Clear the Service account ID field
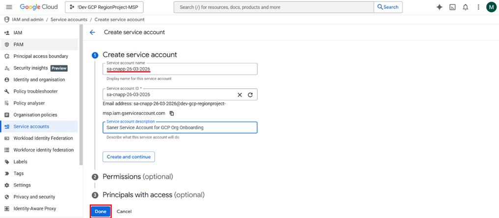 click(240, 95)
